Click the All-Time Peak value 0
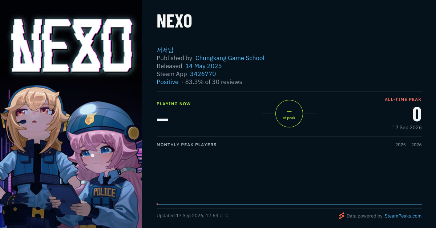Screen dimensions: 436x228 click(x=417, y=114)
